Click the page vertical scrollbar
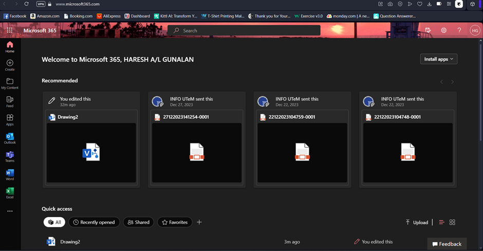 (480, 92)
